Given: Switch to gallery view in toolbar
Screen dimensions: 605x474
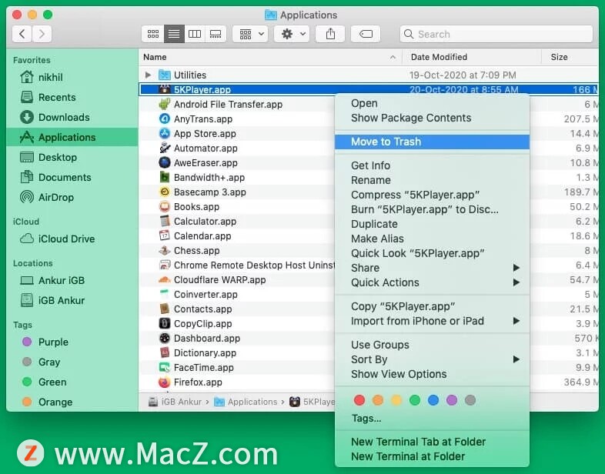Looking at the screenshot, I should pyautogui.click(x=216, y=34).
